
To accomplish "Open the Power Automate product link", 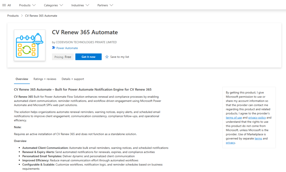I will (67, 48).
